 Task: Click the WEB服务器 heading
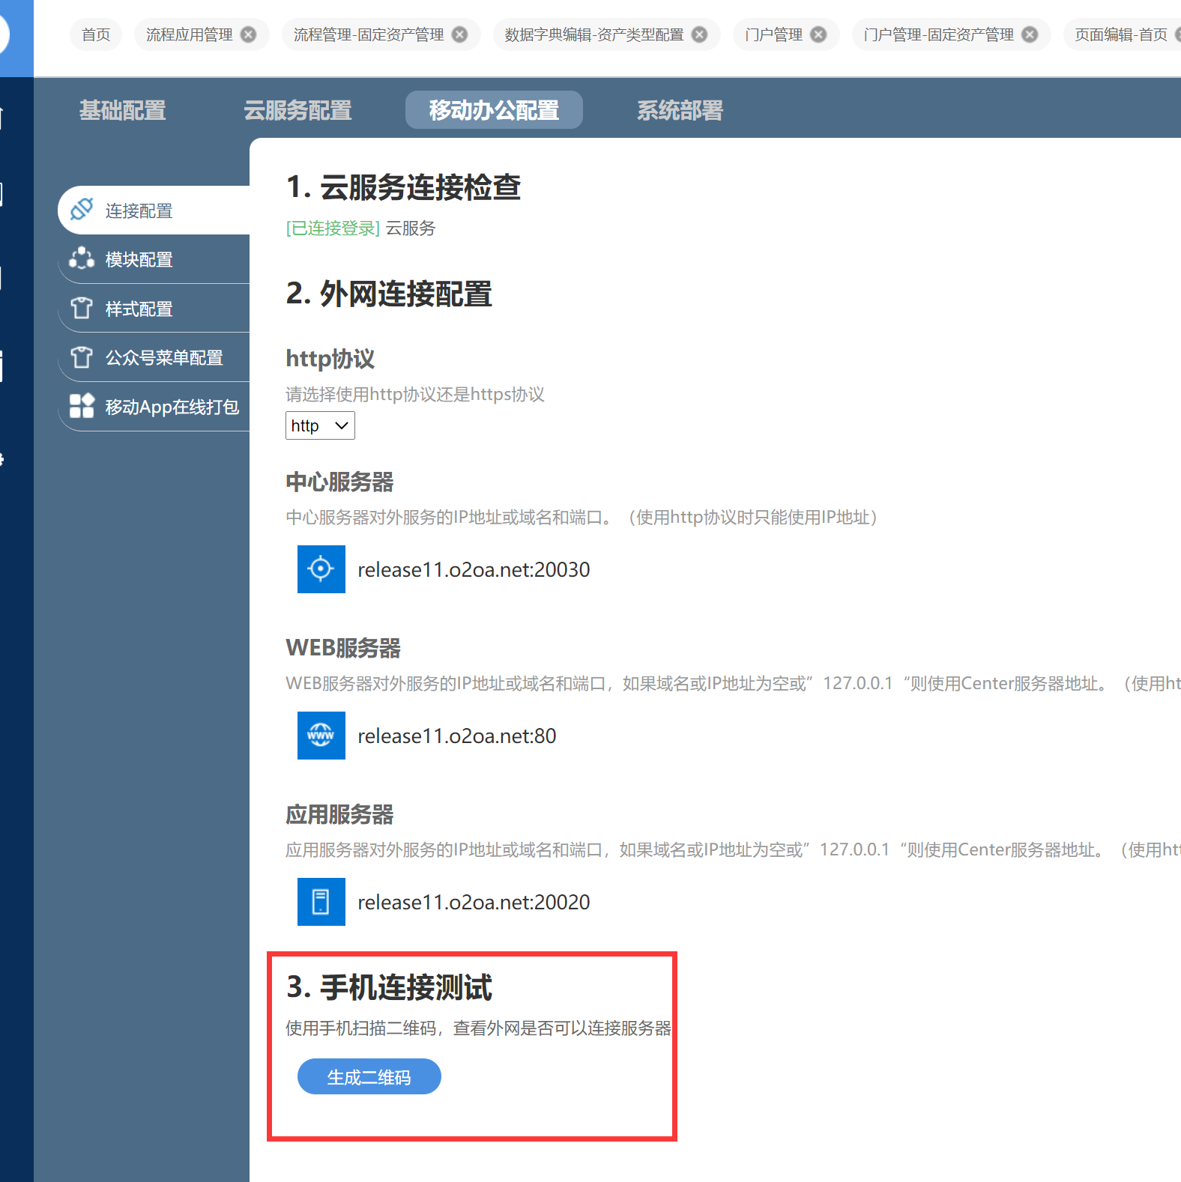343,648
